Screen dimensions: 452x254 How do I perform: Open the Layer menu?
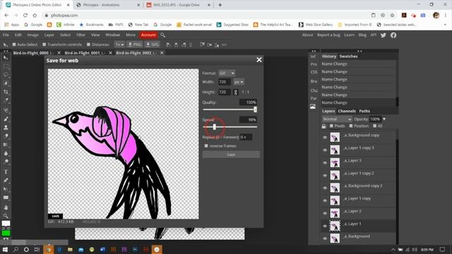[x=49, y=35]
